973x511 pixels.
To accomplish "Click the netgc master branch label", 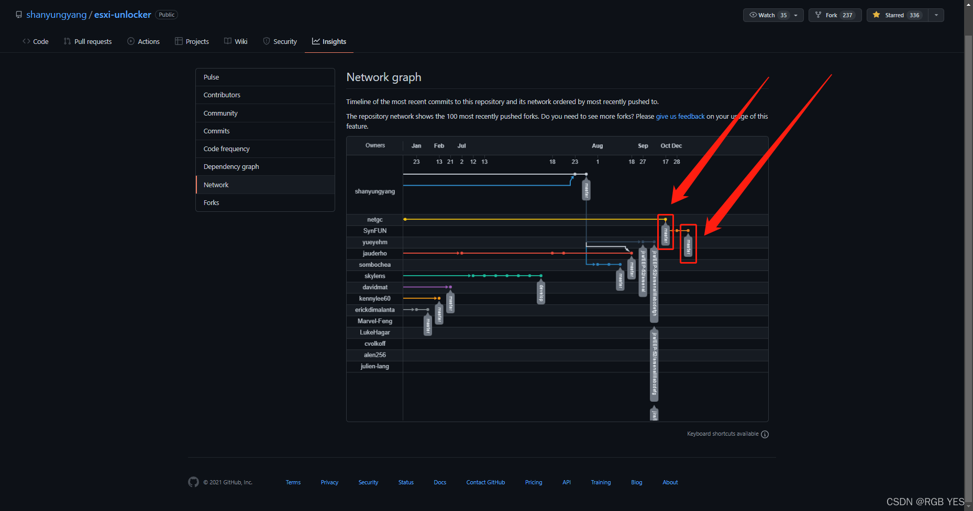I will [666, 234].
